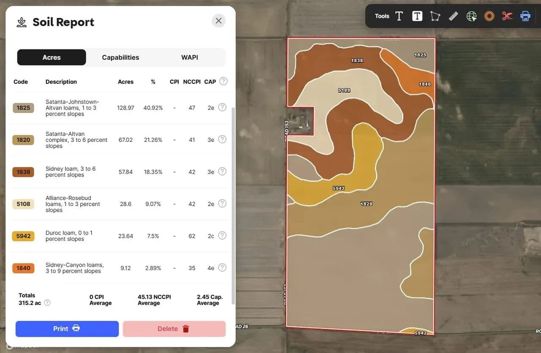Choose the ruler measurement tool

pyautogui.click(x=454, y=16)
